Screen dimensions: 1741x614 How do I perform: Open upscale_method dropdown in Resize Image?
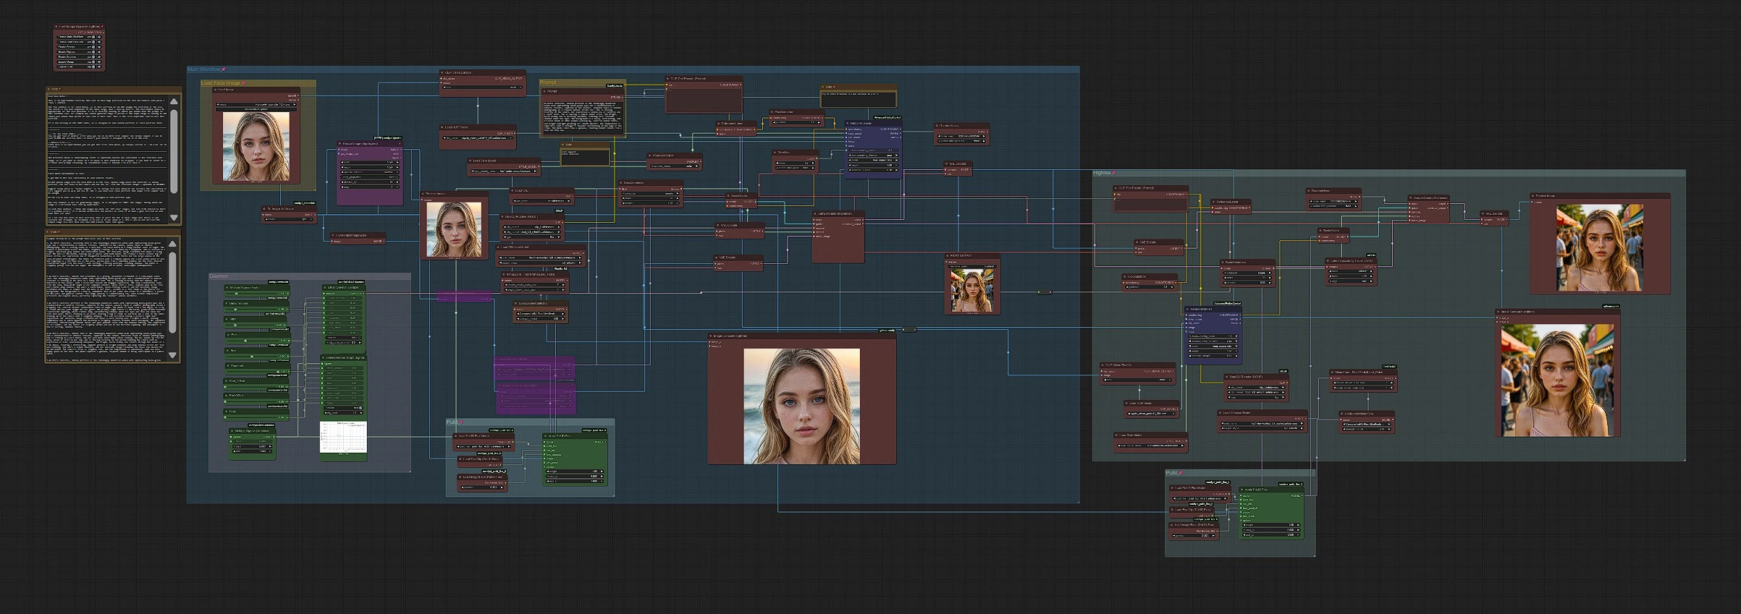click(370, 172)
